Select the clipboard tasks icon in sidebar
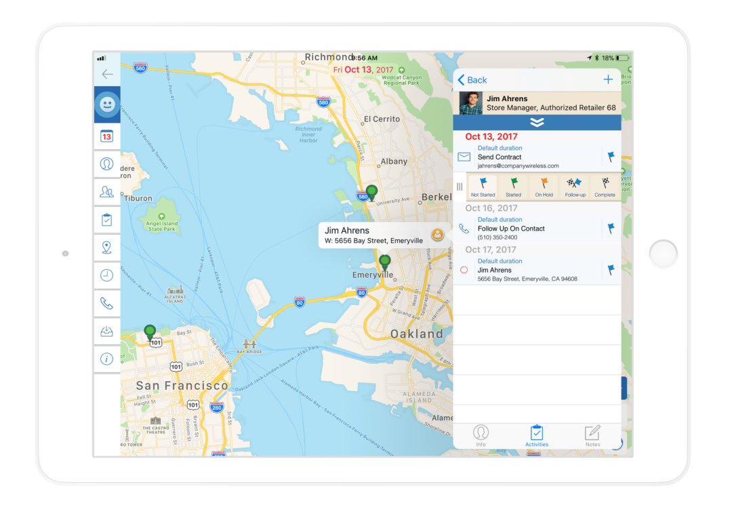Image resolution: width=732 pixels, height=518 pixels. pyautogui.click(x=106, y=219)
